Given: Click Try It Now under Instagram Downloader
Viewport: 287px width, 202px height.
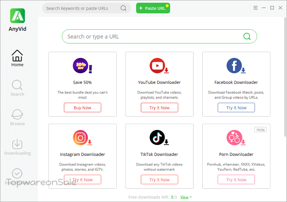Looking at the screenshot, I should [x=82, y=180].
